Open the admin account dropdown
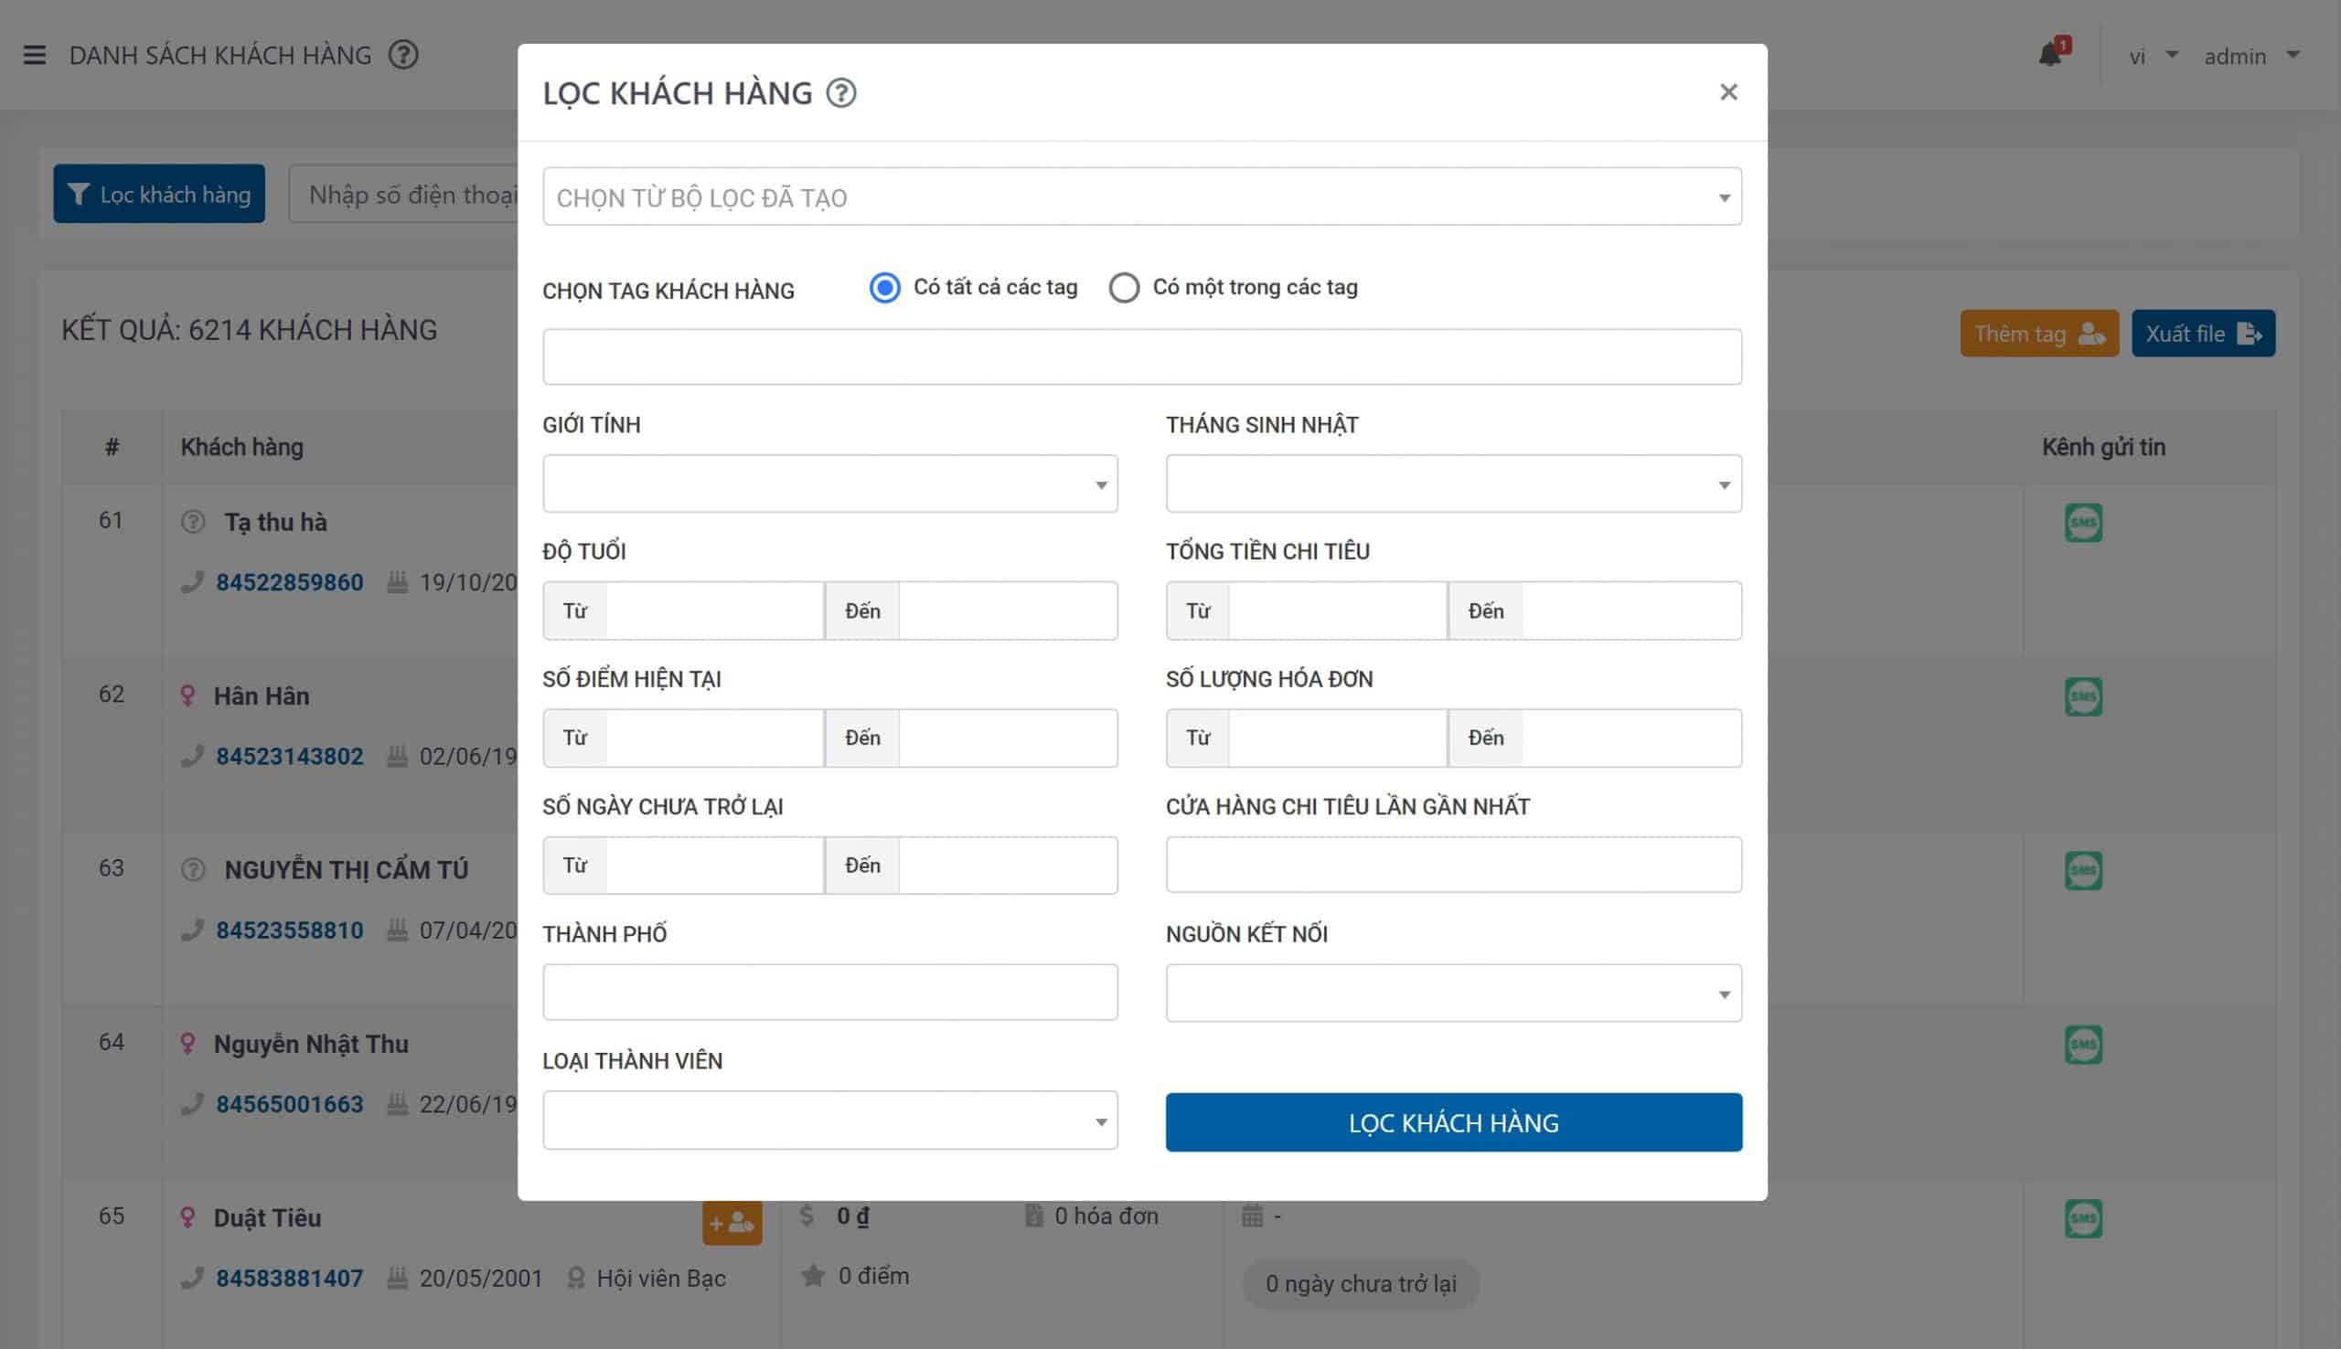The height and width of the screenshot is (1349, 2341). pyautogui.click(x=2251, y=57)
